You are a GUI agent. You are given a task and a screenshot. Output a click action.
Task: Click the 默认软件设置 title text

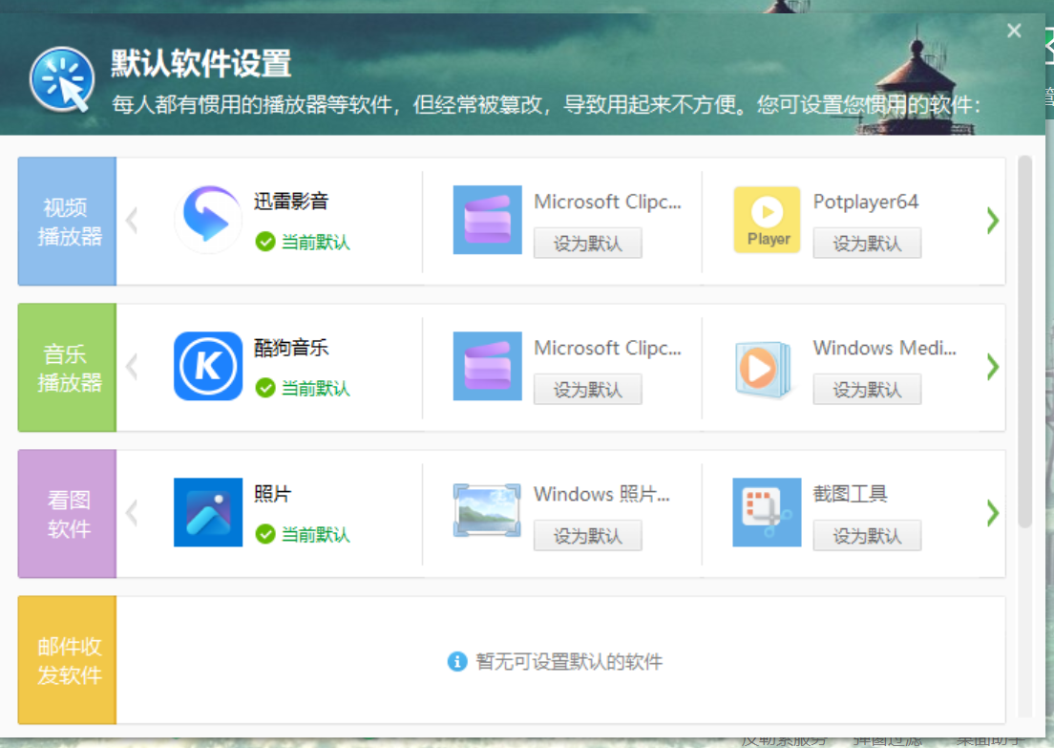(x=201, y=64)
